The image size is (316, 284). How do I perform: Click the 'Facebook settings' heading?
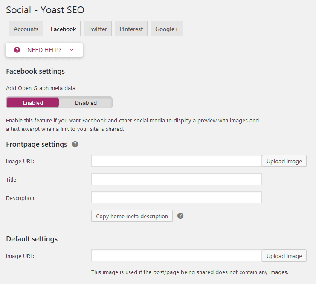(x=35, y=71)
